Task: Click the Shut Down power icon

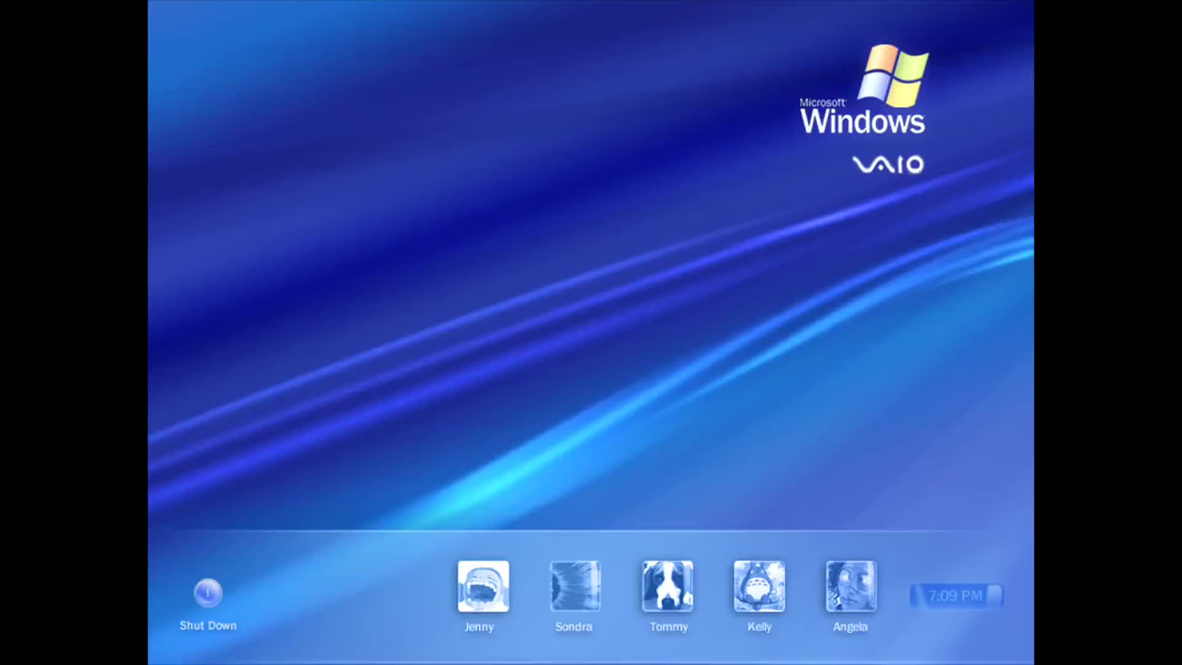Action: click(208, 593)
